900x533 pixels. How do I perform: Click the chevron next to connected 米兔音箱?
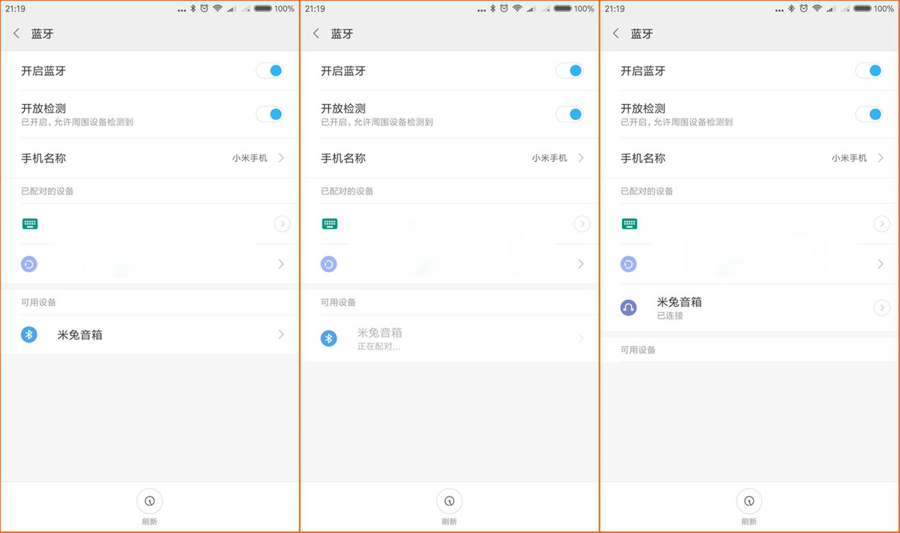(881, 307)
